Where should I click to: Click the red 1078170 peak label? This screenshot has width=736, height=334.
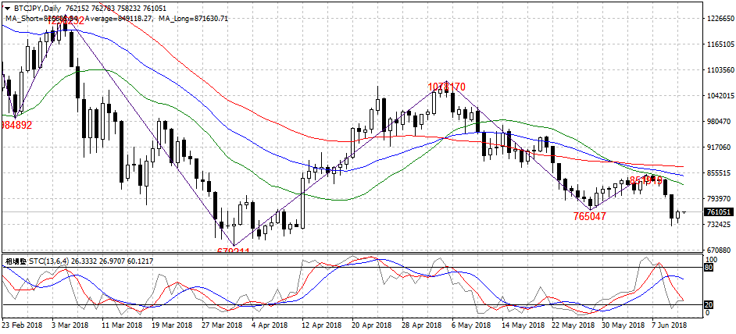coord(446,87)
